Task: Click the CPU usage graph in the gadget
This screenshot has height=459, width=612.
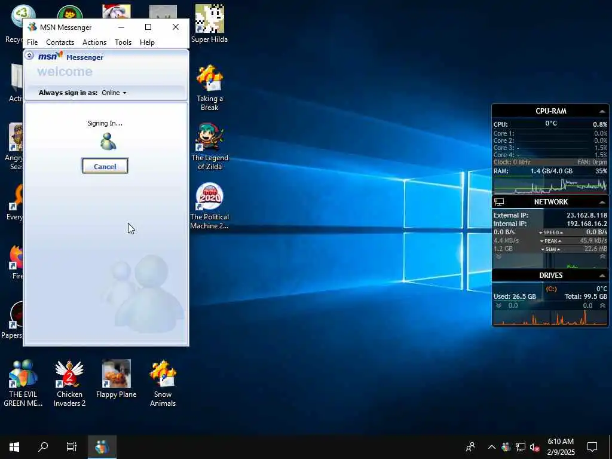Action: tap(550, 186)
